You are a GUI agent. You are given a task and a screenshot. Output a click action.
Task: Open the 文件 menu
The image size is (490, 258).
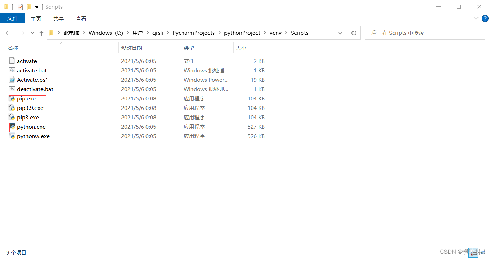pyautogui.click(x=13, y=18)
